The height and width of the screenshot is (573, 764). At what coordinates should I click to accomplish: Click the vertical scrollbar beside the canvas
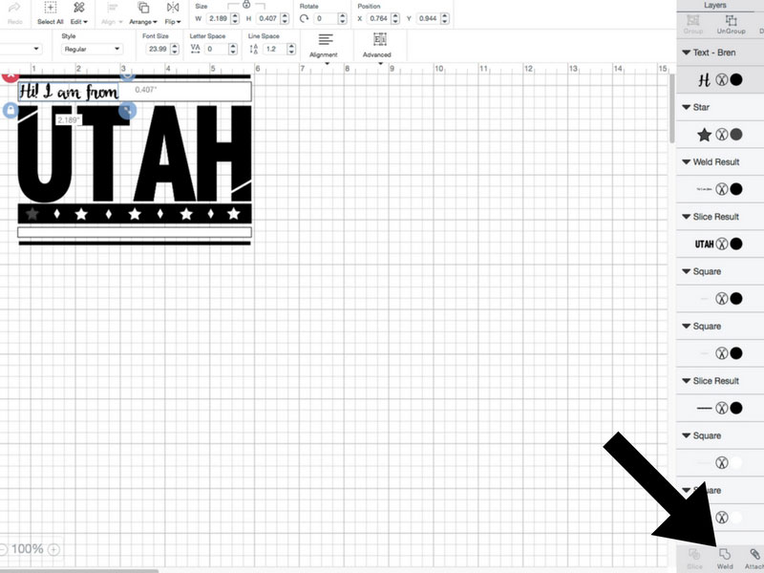pos(672,108)
